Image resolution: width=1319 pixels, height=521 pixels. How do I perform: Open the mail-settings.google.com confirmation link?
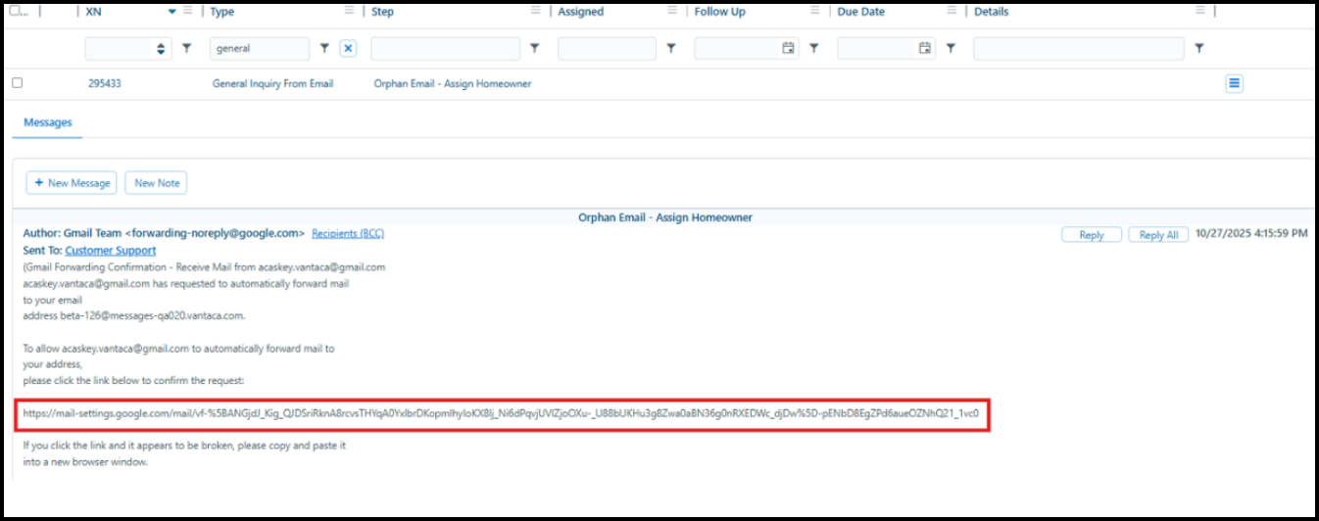point(501,414)
